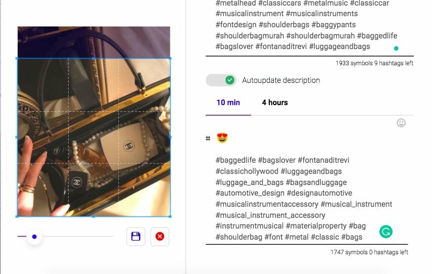
Task: Click the bottom-right crop corner handle
Action: (x=170, y=217)
